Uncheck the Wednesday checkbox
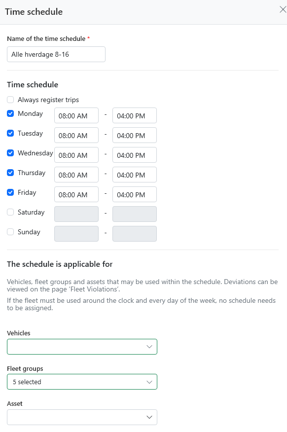The width and height of the screenshot is (287, 432). pyautogui.click(x=10, y=153)
